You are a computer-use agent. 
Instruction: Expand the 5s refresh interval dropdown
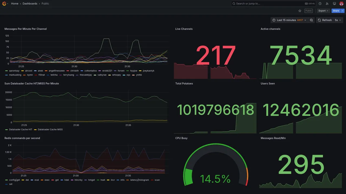click(x=338, y=20)
